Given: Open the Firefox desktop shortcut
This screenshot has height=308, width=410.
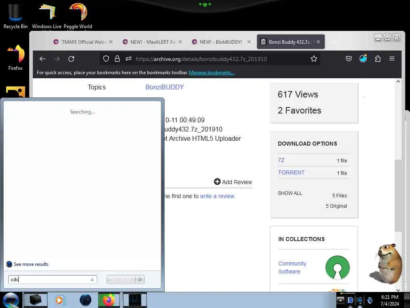Looking at the screenshot, I should (x=16, y=58).
